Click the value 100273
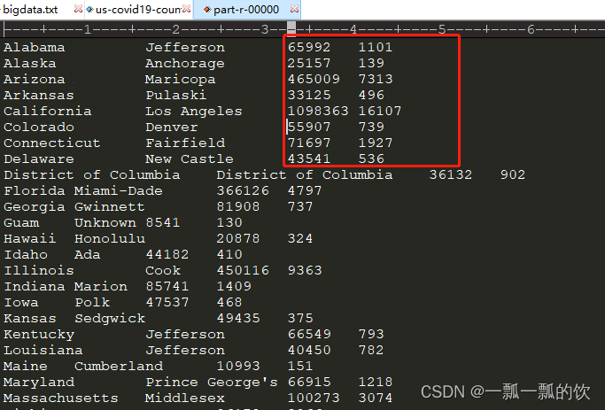Image resolution: width=605 pixels, height=410 pixels. coord(314,397)
